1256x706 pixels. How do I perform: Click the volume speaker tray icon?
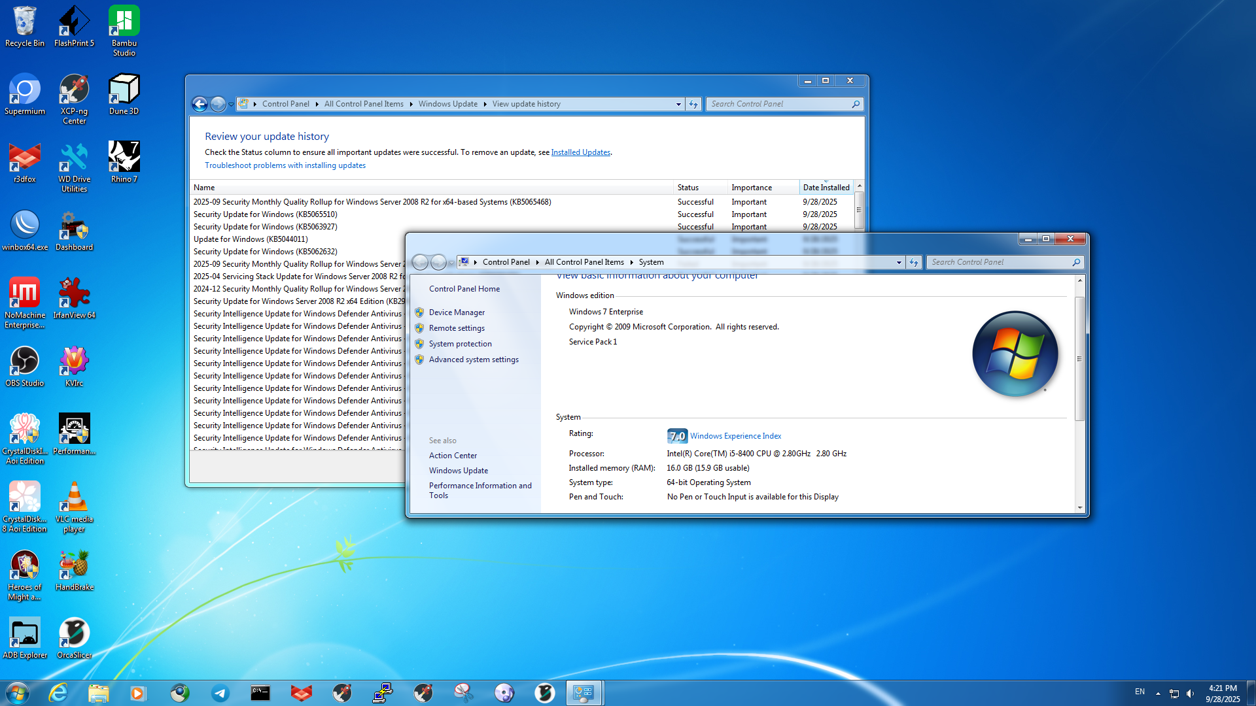[x=1190, y=693]
